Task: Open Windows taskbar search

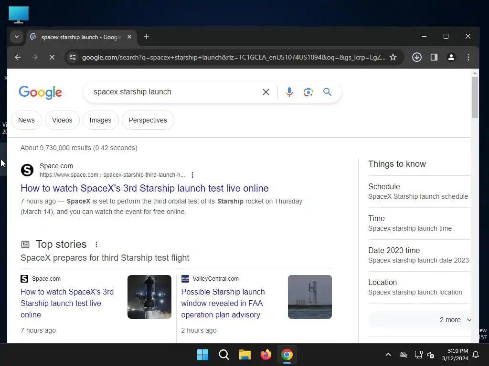Action: tap(223, 355)
